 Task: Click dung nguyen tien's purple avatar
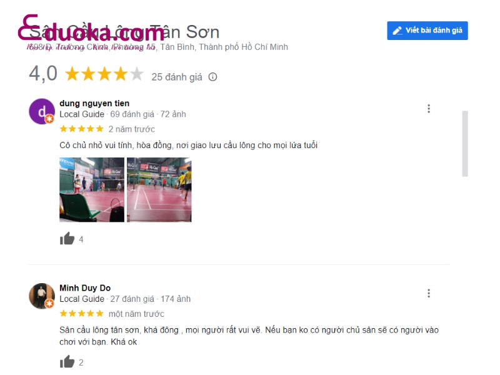[x=42, y=111]
